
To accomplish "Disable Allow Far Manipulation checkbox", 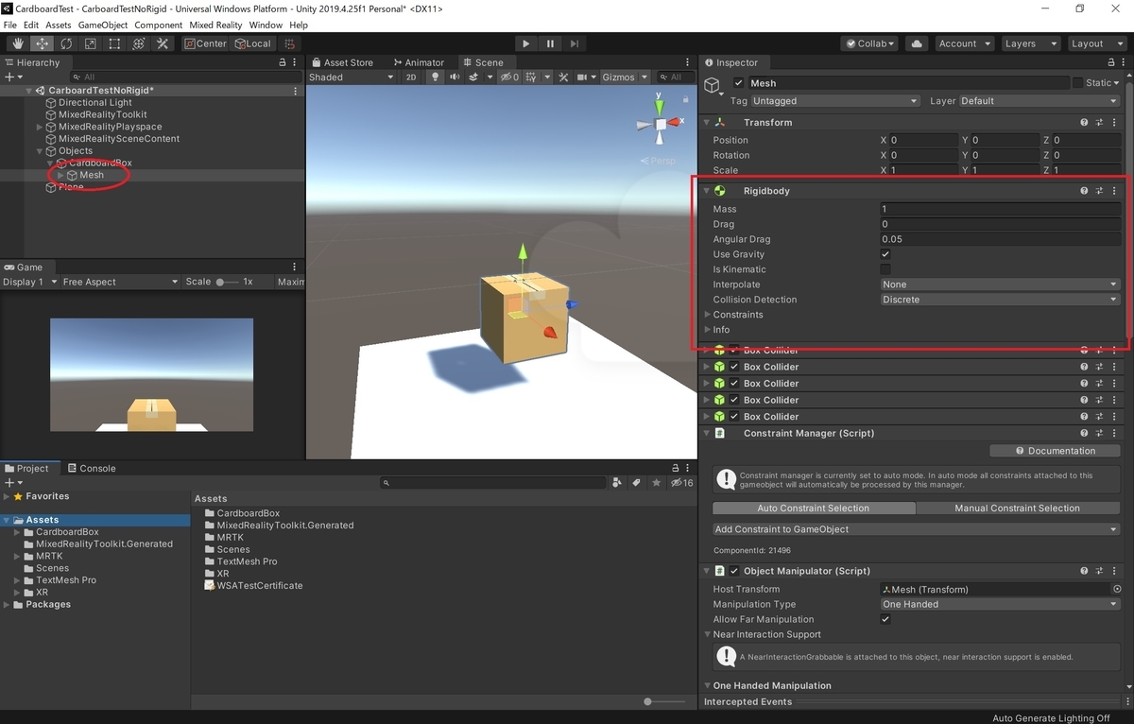I will 885,619.
